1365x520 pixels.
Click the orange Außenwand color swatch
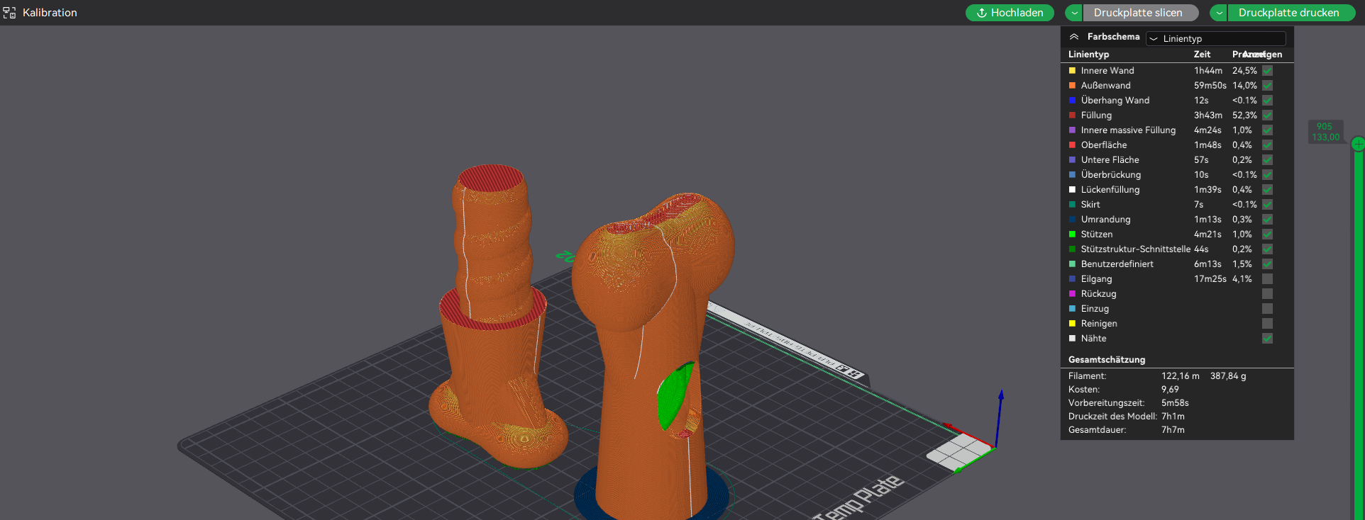[x=1073, y=86]
